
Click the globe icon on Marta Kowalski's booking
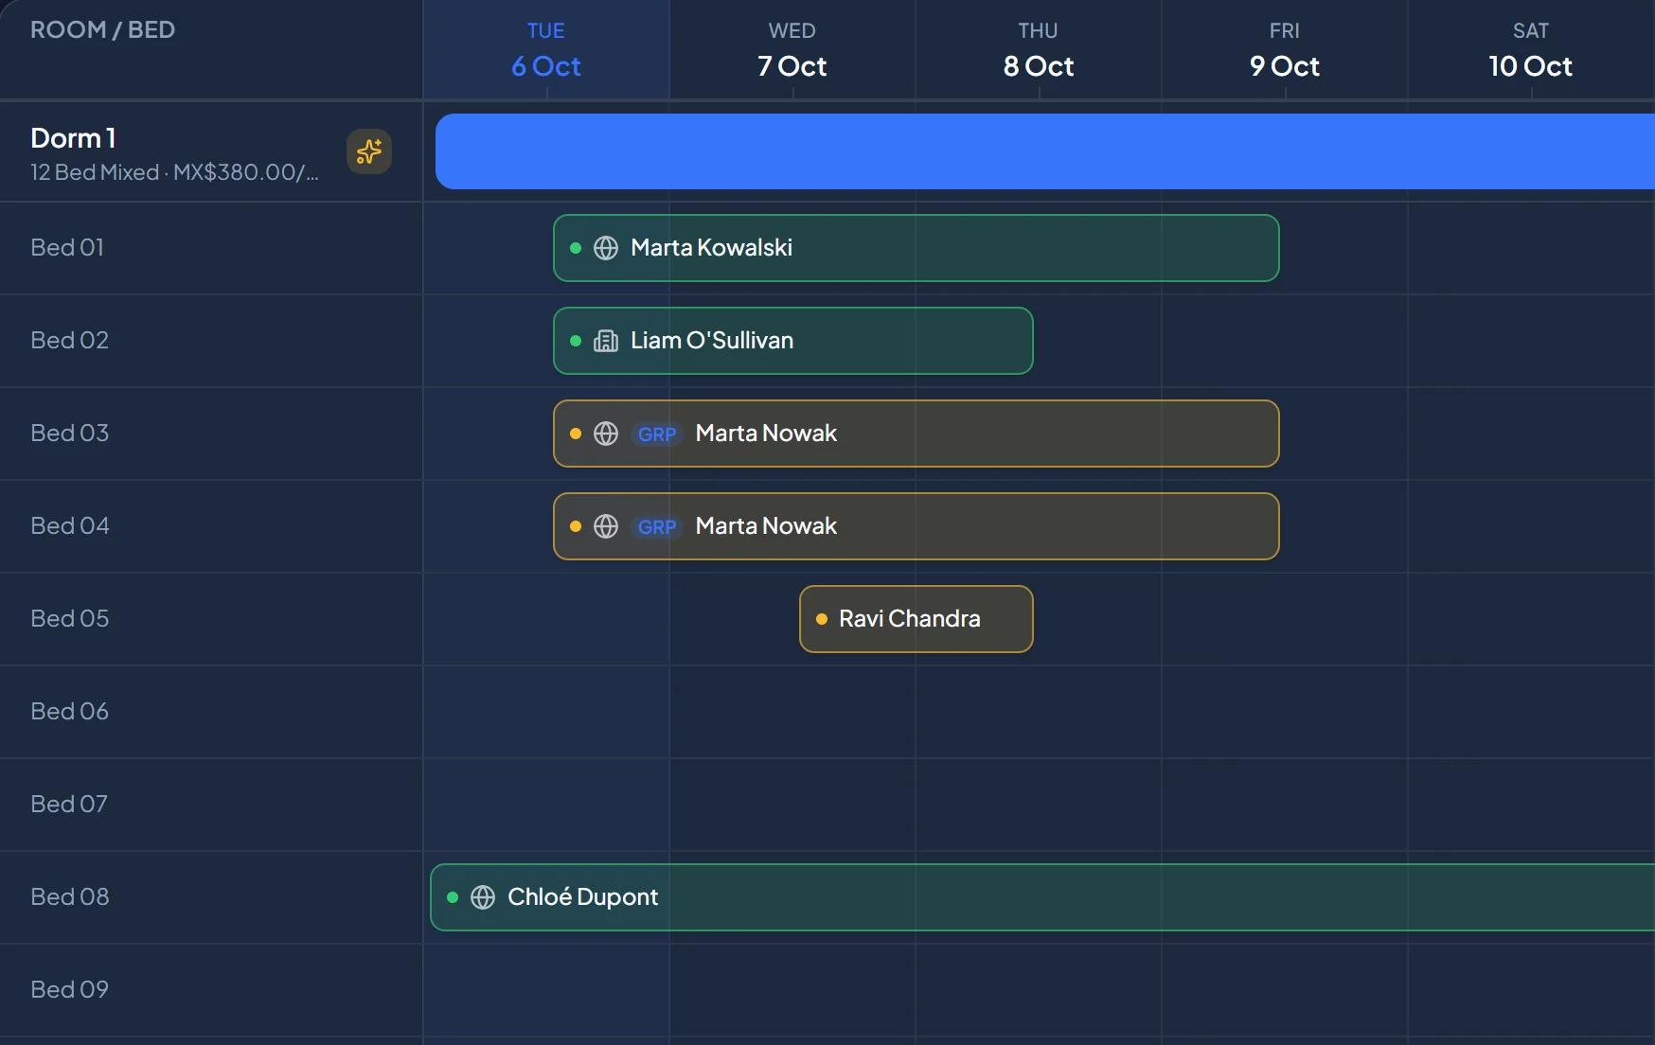(x=606, y=248)
